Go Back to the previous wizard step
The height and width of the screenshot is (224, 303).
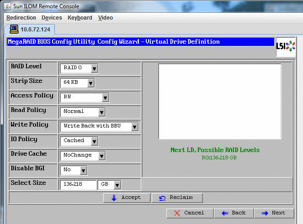tap(234, 213)
